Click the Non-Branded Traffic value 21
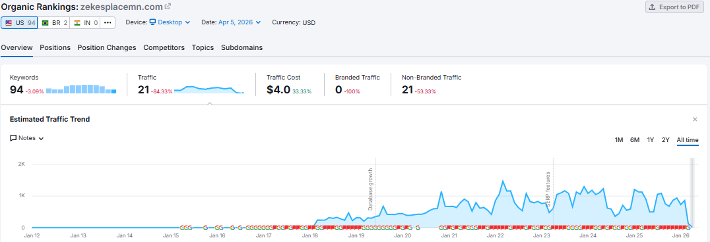Image resolution: width=710 pixels, height=242 pixels. click(408, 90)
